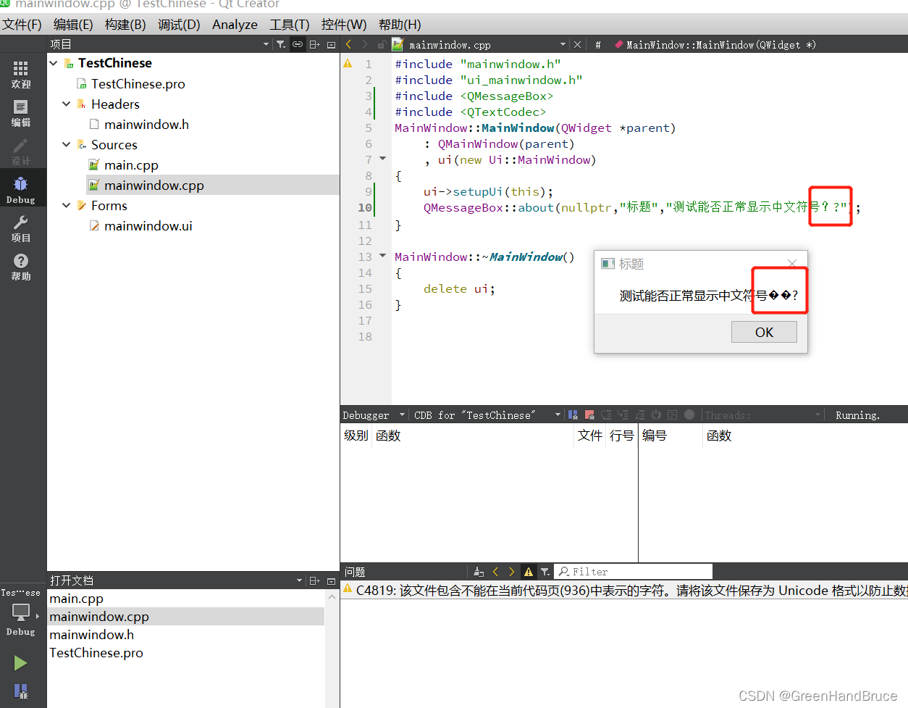The width and height of the screenshot is (908, 708).
Task: Click the debugger interrupt icon
Action: (573, 415)
